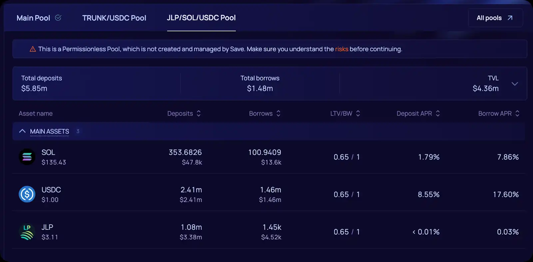
Task: Click the JLP token icon
Action: [x=27, y=232]
